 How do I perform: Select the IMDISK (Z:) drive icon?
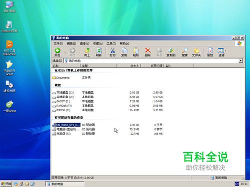[x=54, y=110]
